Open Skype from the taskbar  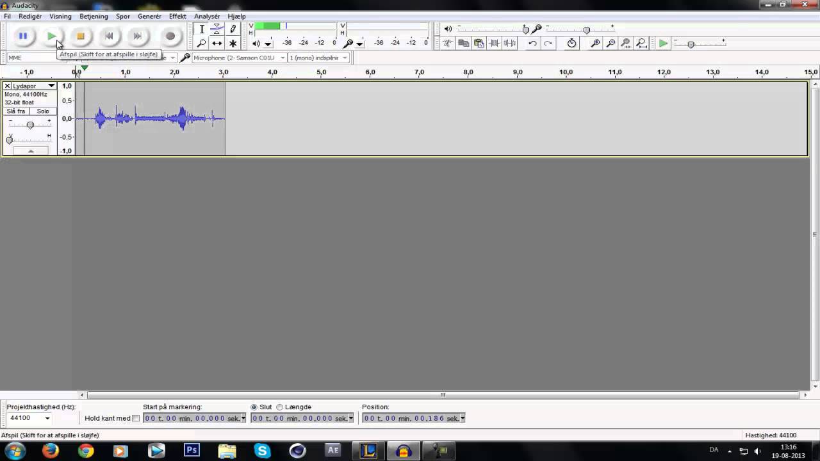(x=262, y=451)
